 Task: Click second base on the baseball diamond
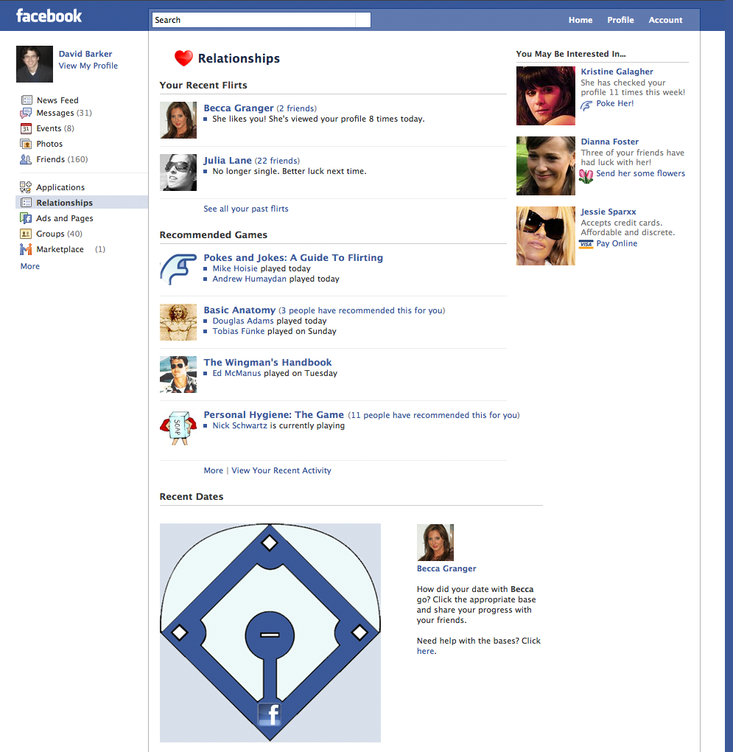(270, 543)
